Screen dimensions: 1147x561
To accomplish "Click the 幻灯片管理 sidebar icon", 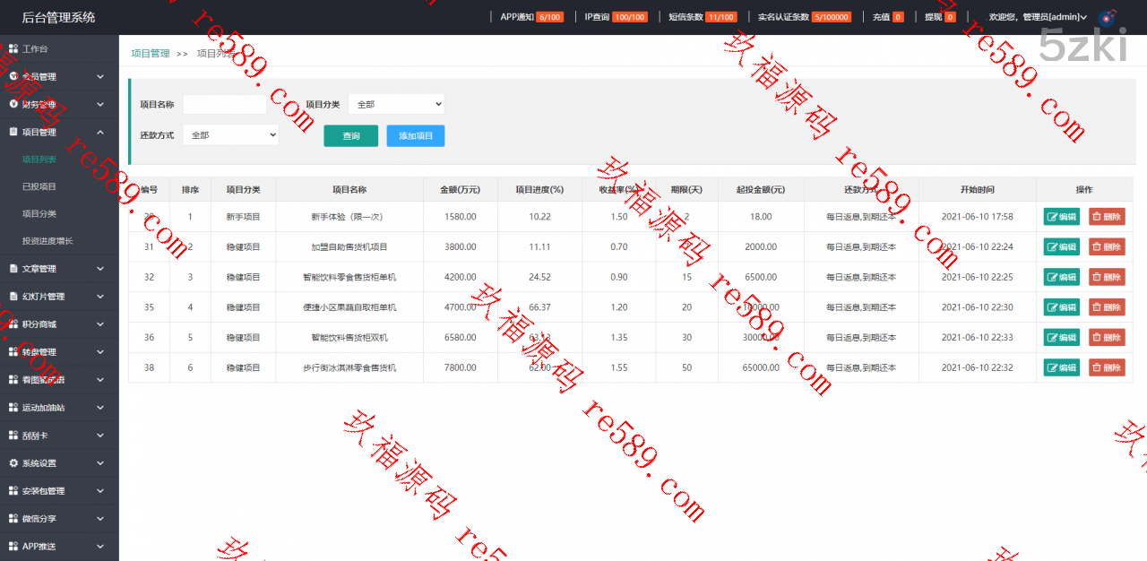I will click(x=13, y=297).
